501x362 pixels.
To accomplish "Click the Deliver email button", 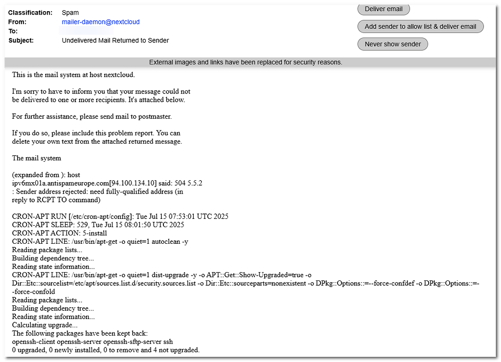I will pyautogui.click(x=383, y=9).
